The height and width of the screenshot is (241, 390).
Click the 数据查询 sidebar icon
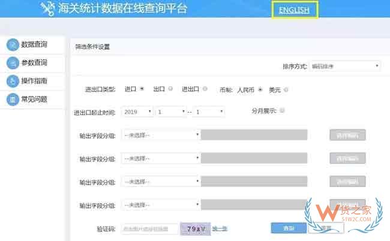[13, 45]
